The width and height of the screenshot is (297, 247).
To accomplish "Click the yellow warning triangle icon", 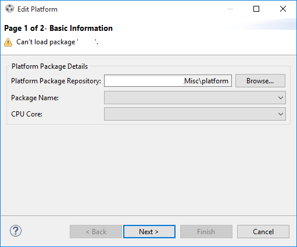I will pos(8,42).
